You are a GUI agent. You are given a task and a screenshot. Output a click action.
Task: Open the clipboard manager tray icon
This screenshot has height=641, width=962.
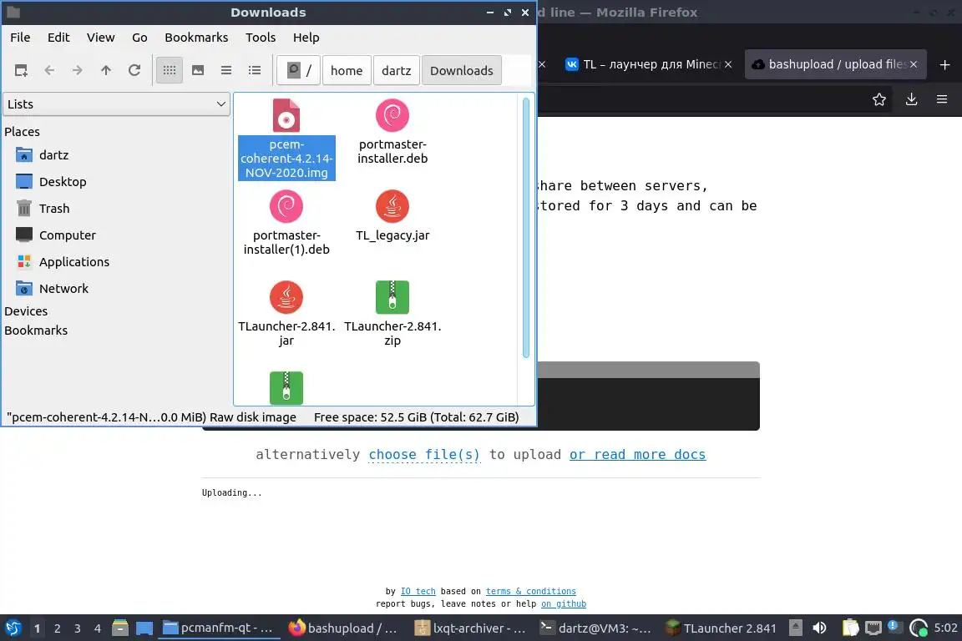850,628
